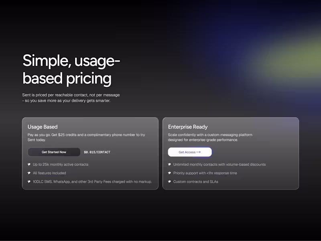Click the Get Started Now button

(x=54, y=152)
